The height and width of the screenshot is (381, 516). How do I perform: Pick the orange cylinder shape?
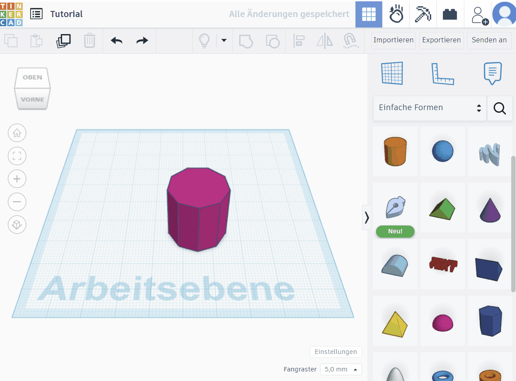tap(395, 151)
